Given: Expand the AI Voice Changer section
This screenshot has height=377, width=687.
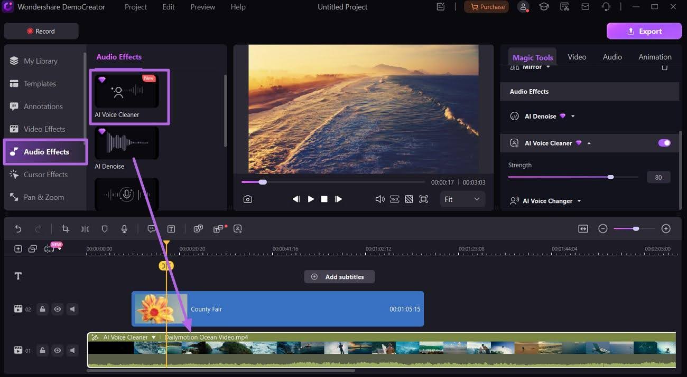Looking at the screenshot, I should [x=579, y=201].
